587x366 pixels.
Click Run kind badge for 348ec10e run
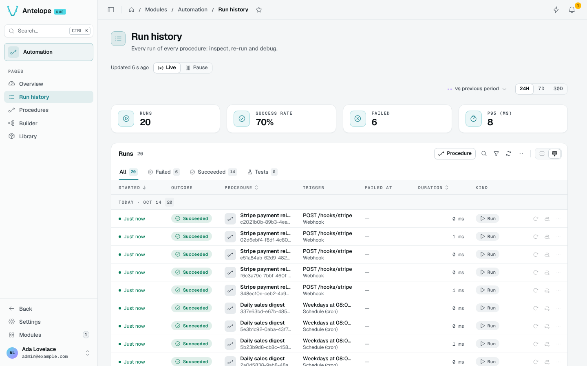488,290
